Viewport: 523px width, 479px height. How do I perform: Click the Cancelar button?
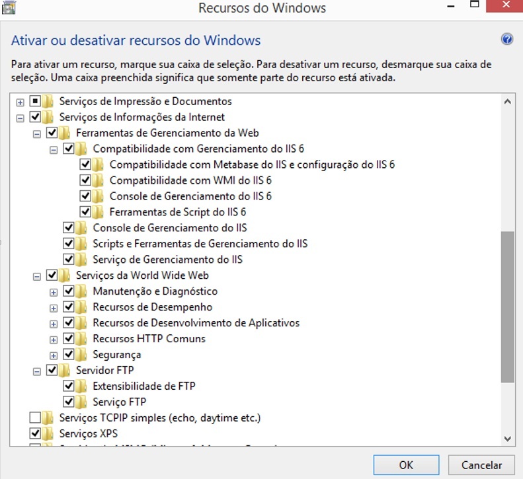[x=481, y=465]
